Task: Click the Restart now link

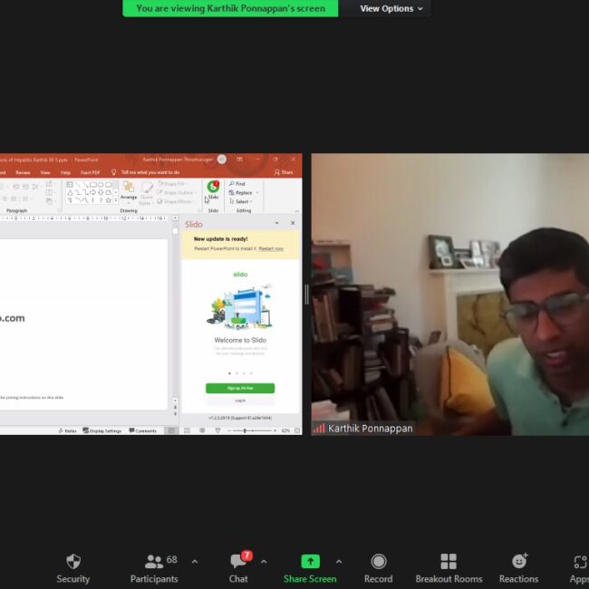Action: click(x=271, y=248)
